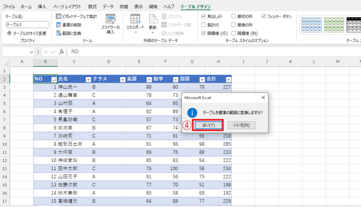Switch to the 数式 (Formulas) tab
Image resolution: width=361 pixels, height=207 pixels.
[x=92, y=7]
